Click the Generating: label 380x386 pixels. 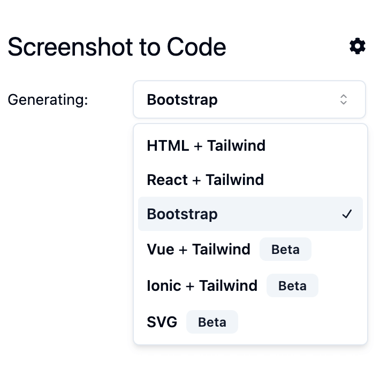pos(48,100)
